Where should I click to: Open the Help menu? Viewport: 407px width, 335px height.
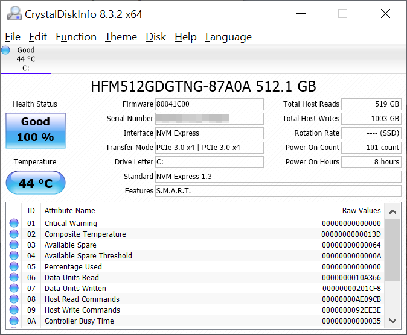pos(185,37)
